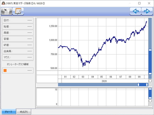Image resolution: width=154 pixels, height=115 pixels.
Task: Select the 始値 field
Action: [x=18, y=27]
